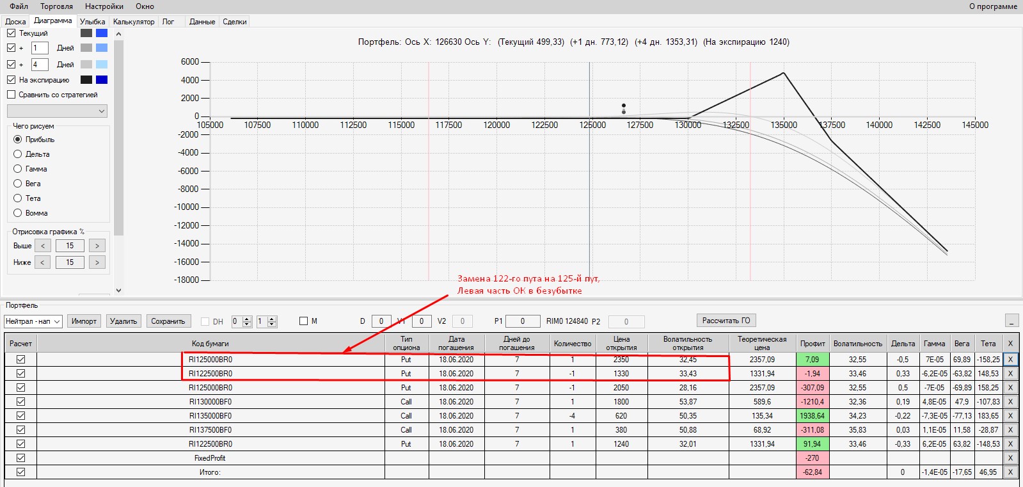Remove the RI137500BF0 row with X
Viewport: 1023px width, 487px height.
click(x=1011, y=430)
